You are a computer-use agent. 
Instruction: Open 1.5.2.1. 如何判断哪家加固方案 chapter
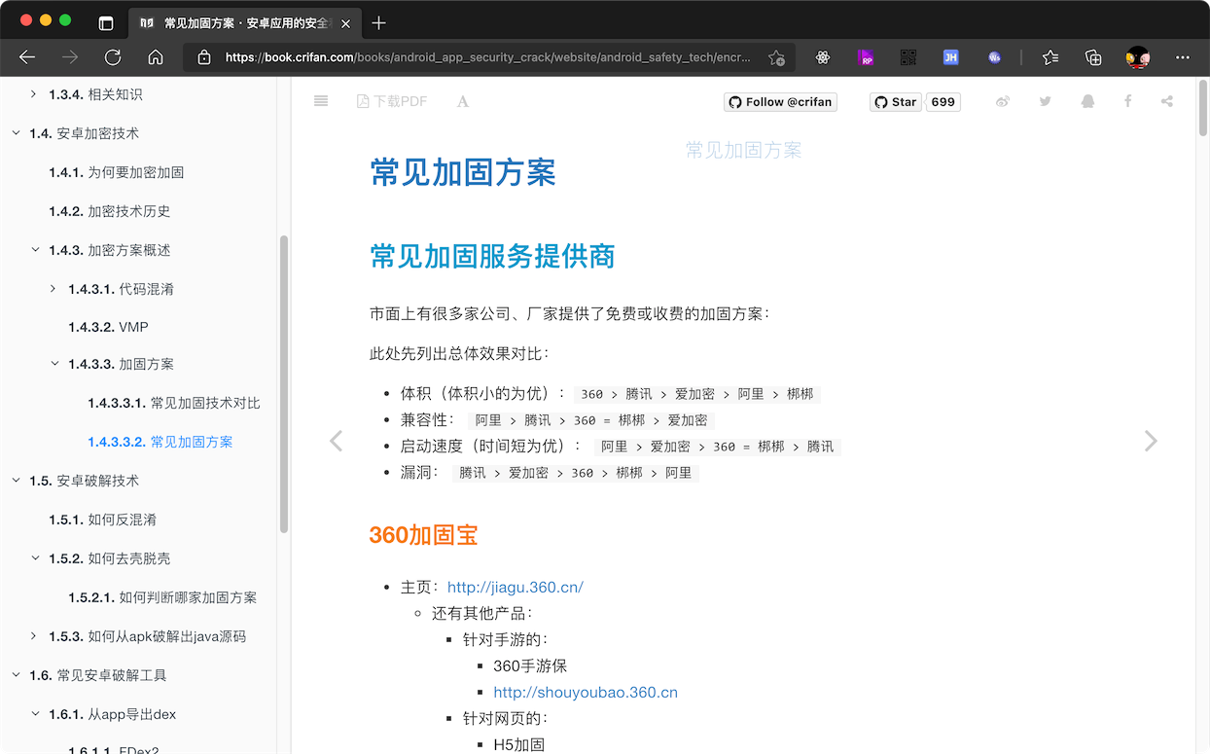(x=162, y=597)
